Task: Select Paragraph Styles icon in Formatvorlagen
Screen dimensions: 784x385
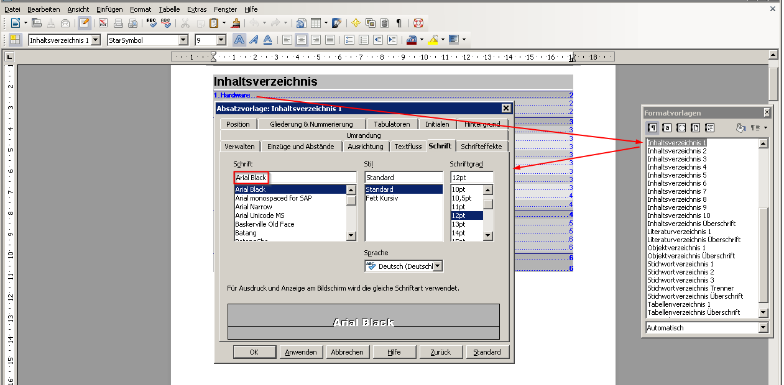Action: click(x=653, y=127)
